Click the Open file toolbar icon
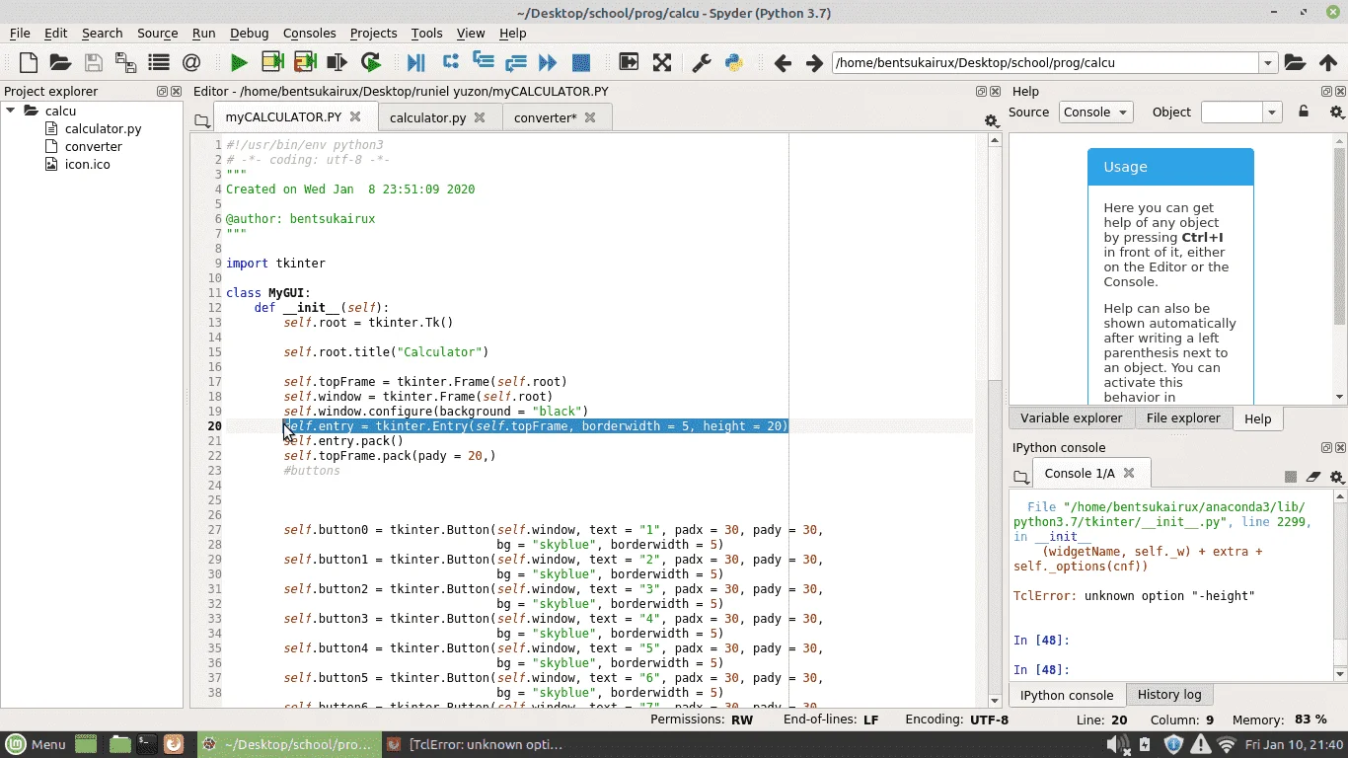This screenshot has height=758, width=1348. [60, 62]
